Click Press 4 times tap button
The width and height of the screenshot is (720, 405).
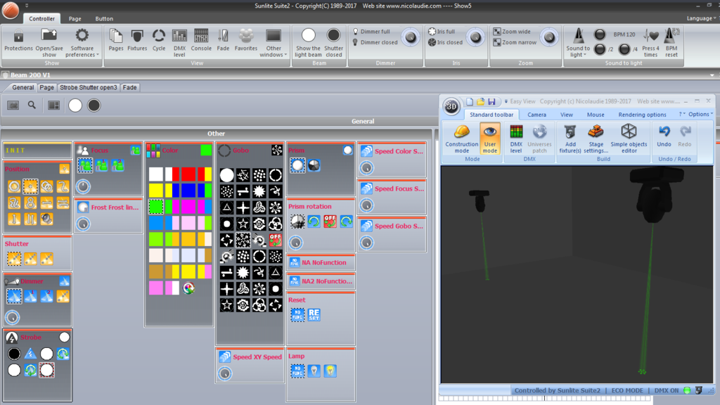click(x=650, y=43)
